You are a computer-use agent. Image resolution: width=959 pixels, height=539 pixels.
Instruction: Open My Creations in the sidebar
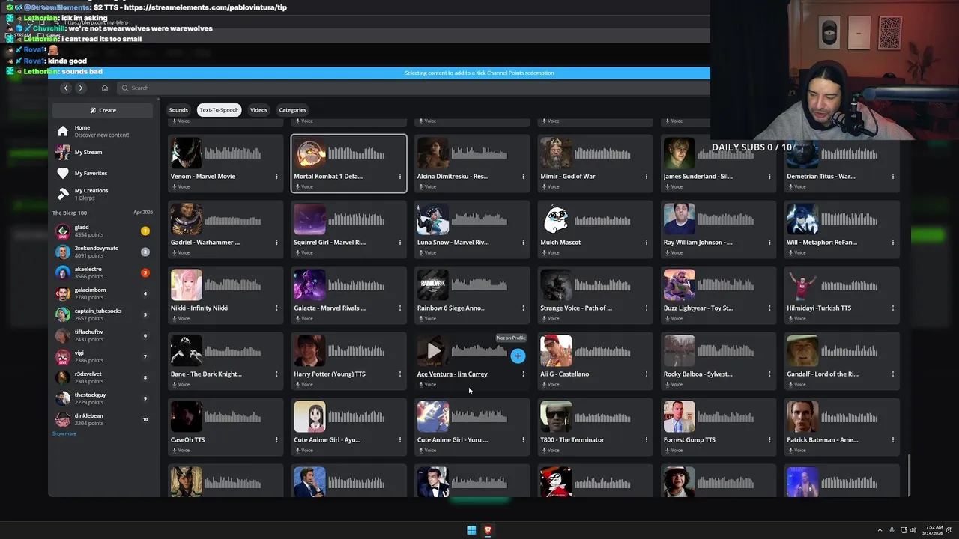pyautogui.click(x=102, y=194)
